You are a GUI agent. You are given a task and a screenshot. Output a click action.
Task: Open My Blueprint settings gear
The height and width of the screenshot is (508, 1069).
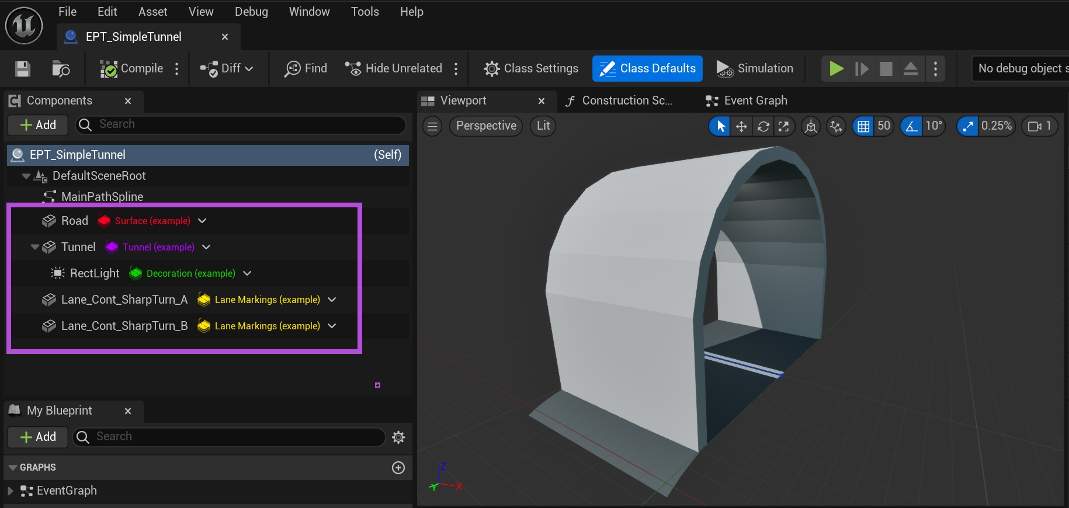pos(398,437)
